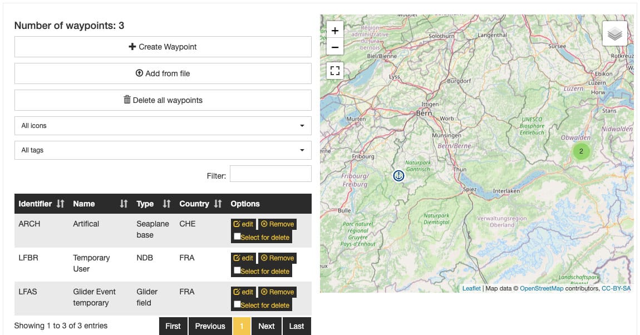
Task: Check Select for delete on ARCH row
Action: [x=237, y=237]
